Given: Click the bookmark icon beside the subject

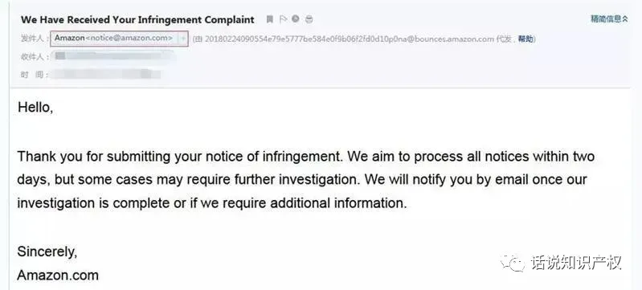Looking at the screenshot, I should 269,19.
